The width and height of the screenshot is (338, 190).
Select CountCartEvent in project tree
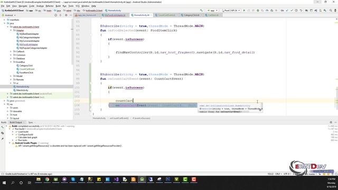point(27,69)
